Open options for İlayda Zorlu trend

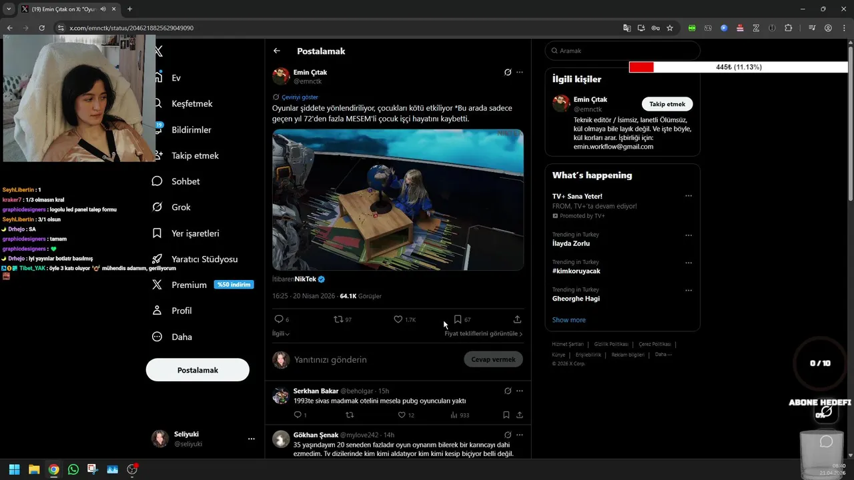[x=689, y=235]
